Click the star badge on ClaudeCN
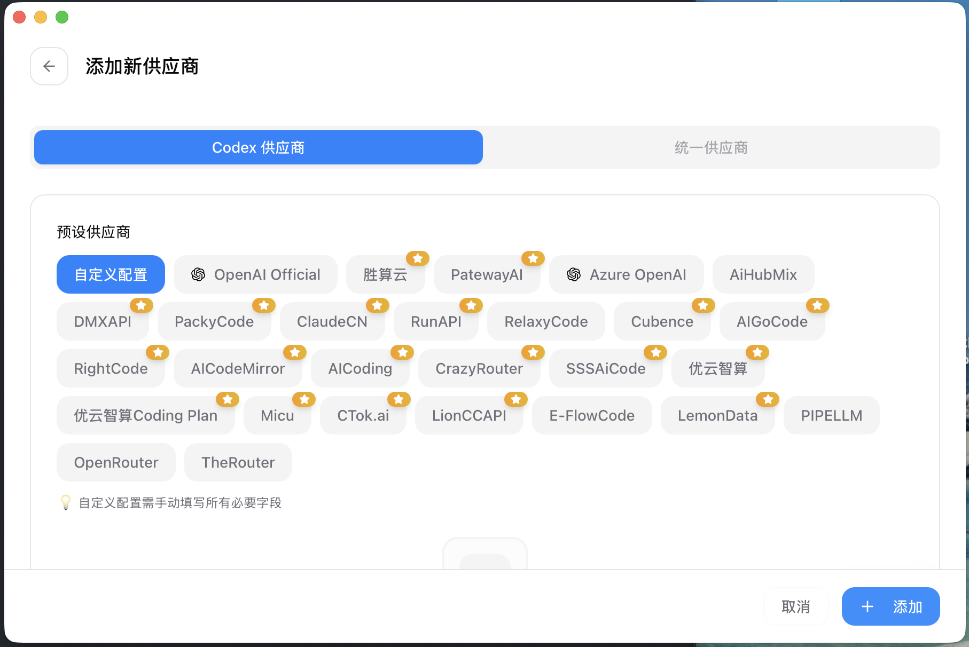The width and height of the screenshot is (969, 647). 378,305
